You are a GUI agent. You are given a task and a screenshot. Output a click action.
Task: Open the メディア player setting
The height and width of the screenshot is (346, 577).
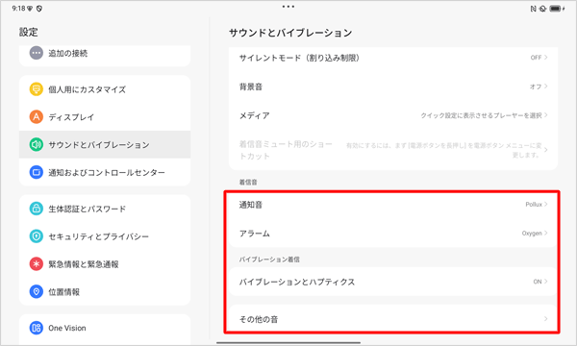pos(393,115)
